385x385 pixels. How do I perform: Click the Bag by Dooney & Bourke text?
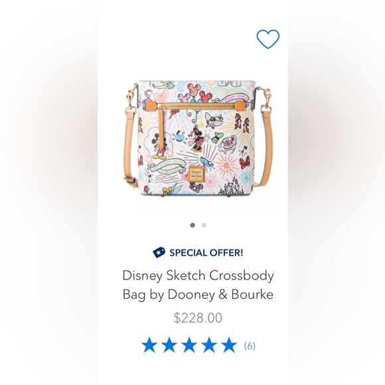point(198,295)
